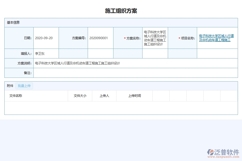Click the empty 备注 remarks field

pyautogui.click(x=134, y=73)
